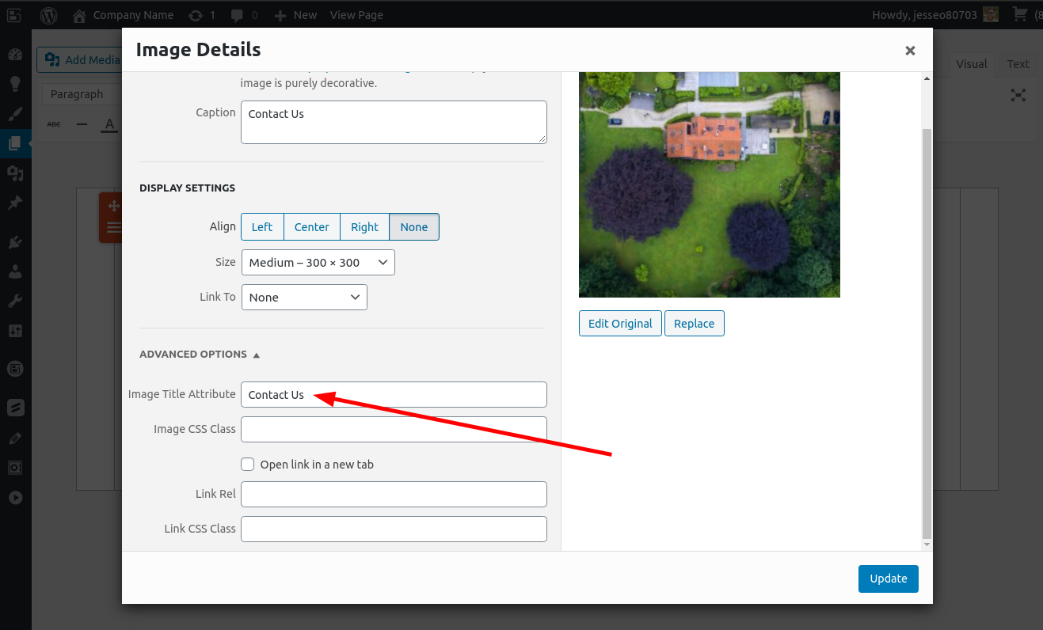Click strikethrough ABC formatting icon
Screen dimensions: 1043x630
click(53, 124)
